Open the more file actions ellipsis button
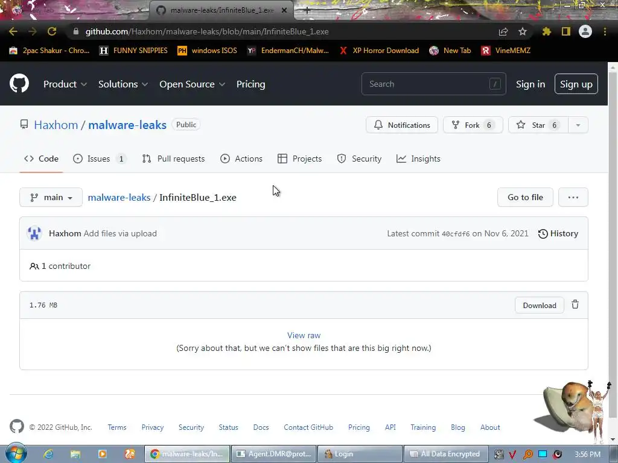The height and width of the screenshot is (463, 618). pos(573,197)
